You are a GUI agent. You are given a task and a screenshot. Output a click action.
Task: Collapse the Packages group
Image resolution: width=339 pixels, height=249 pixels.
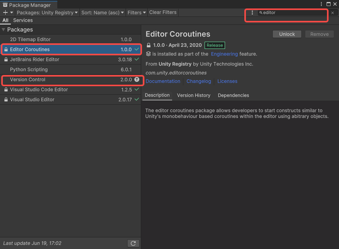(3, 30)
